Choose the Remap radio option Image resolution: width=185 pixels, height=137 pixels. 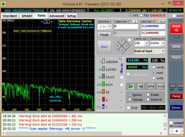pos(130,100)
